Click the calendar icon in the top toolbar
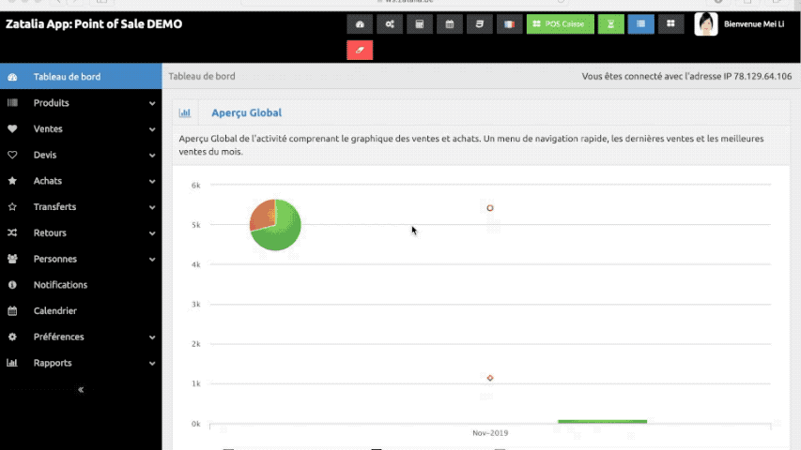801x450 pixels. tap(450, 24)
